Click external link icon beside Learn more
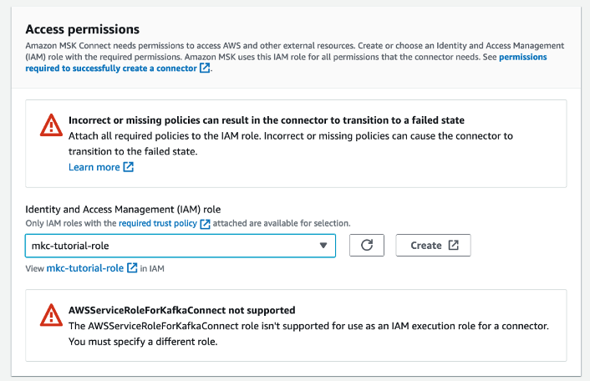The image size is (590, 381). pos(129,167)
